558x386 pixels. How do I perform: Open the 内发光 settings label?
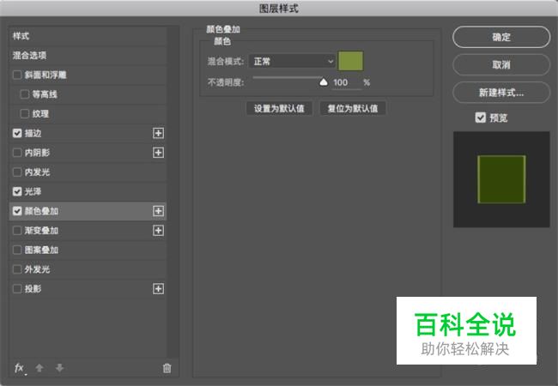point(38,172)
